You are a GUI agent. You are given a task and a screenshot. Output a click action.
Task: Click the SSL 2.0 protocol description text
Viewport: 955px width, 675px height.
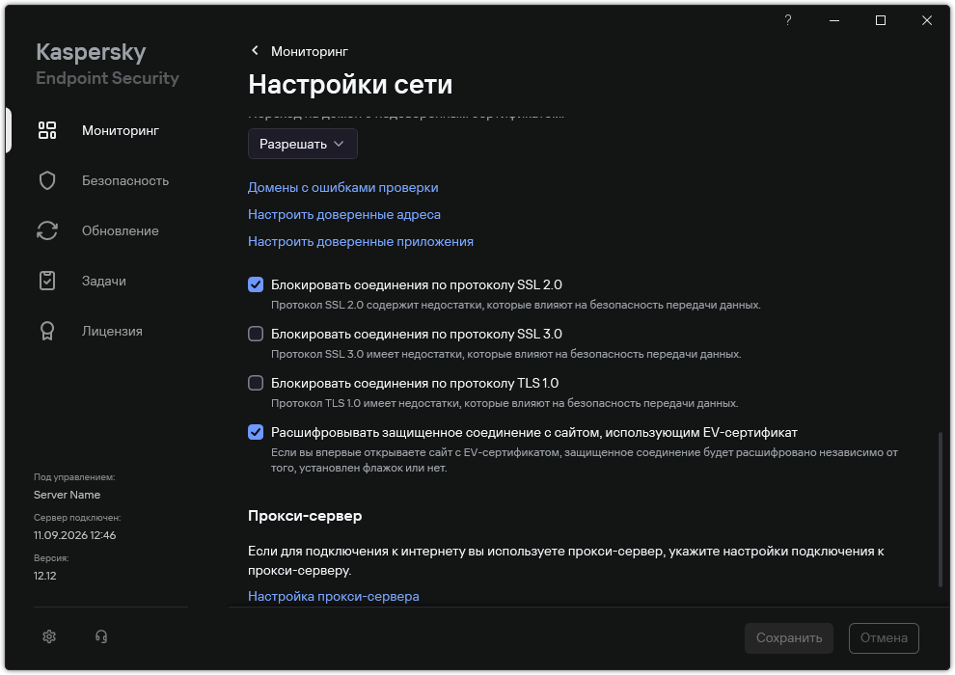coord(515,305)
